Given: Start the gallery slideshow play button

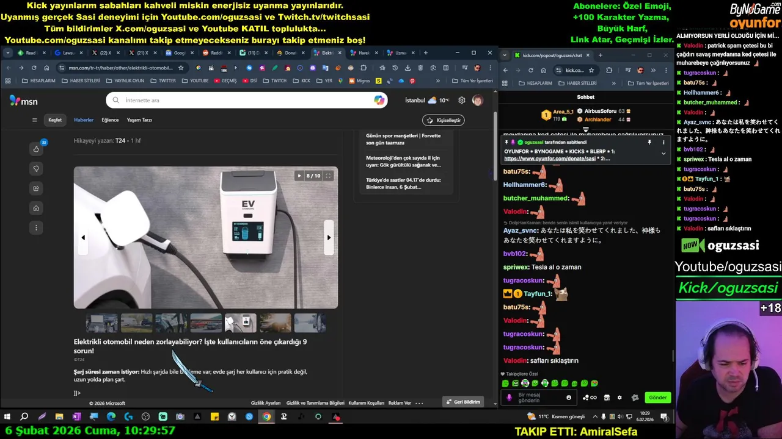Looking at the screenshot, I should pos(299,176).
